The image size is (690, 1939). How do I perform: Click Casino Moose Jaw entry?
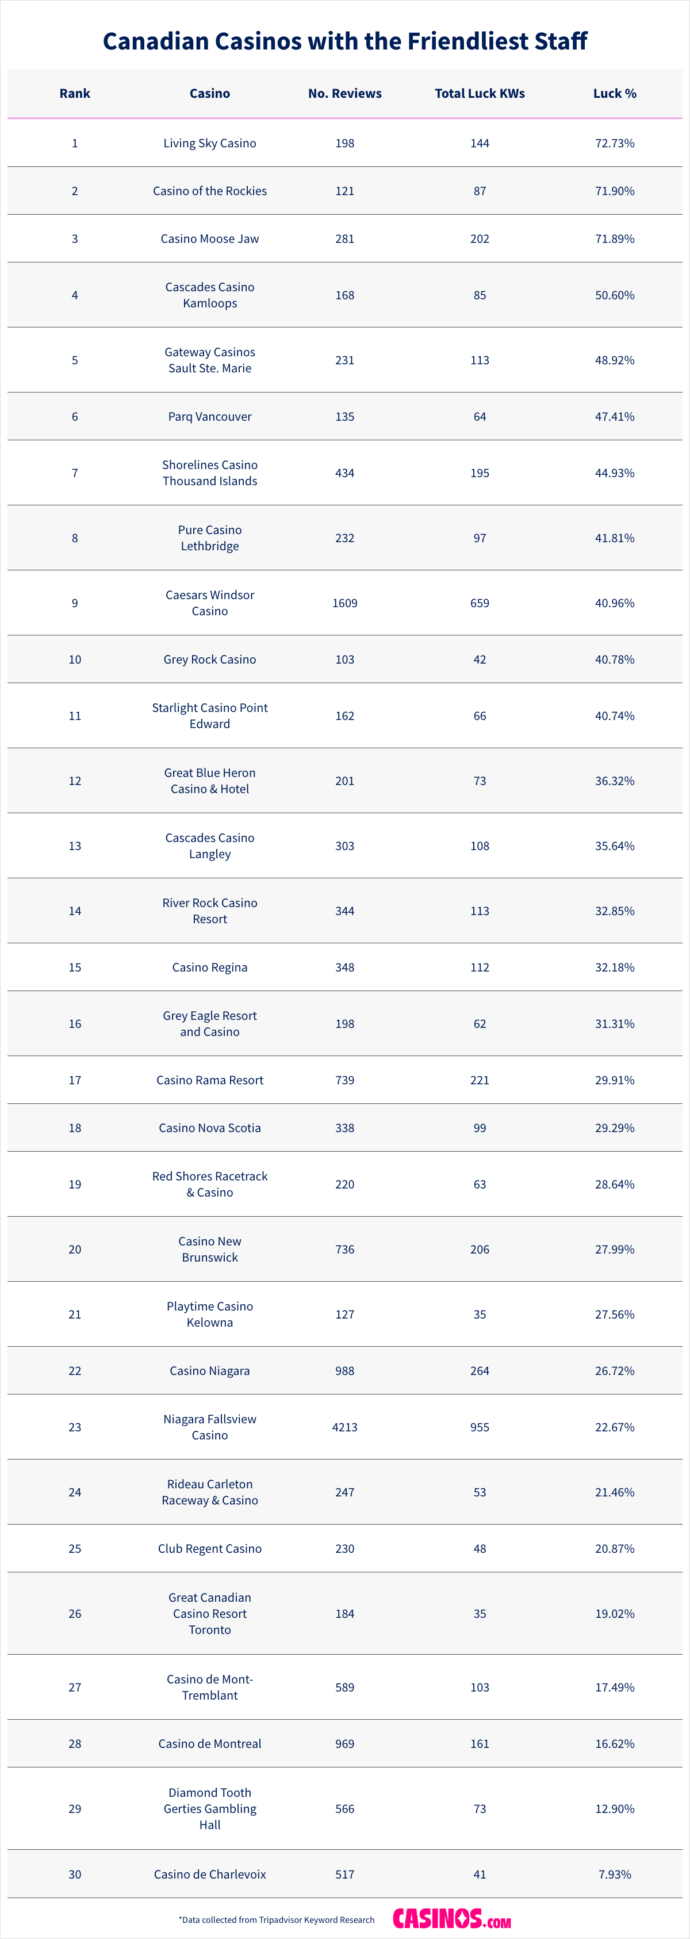(210, 239)
